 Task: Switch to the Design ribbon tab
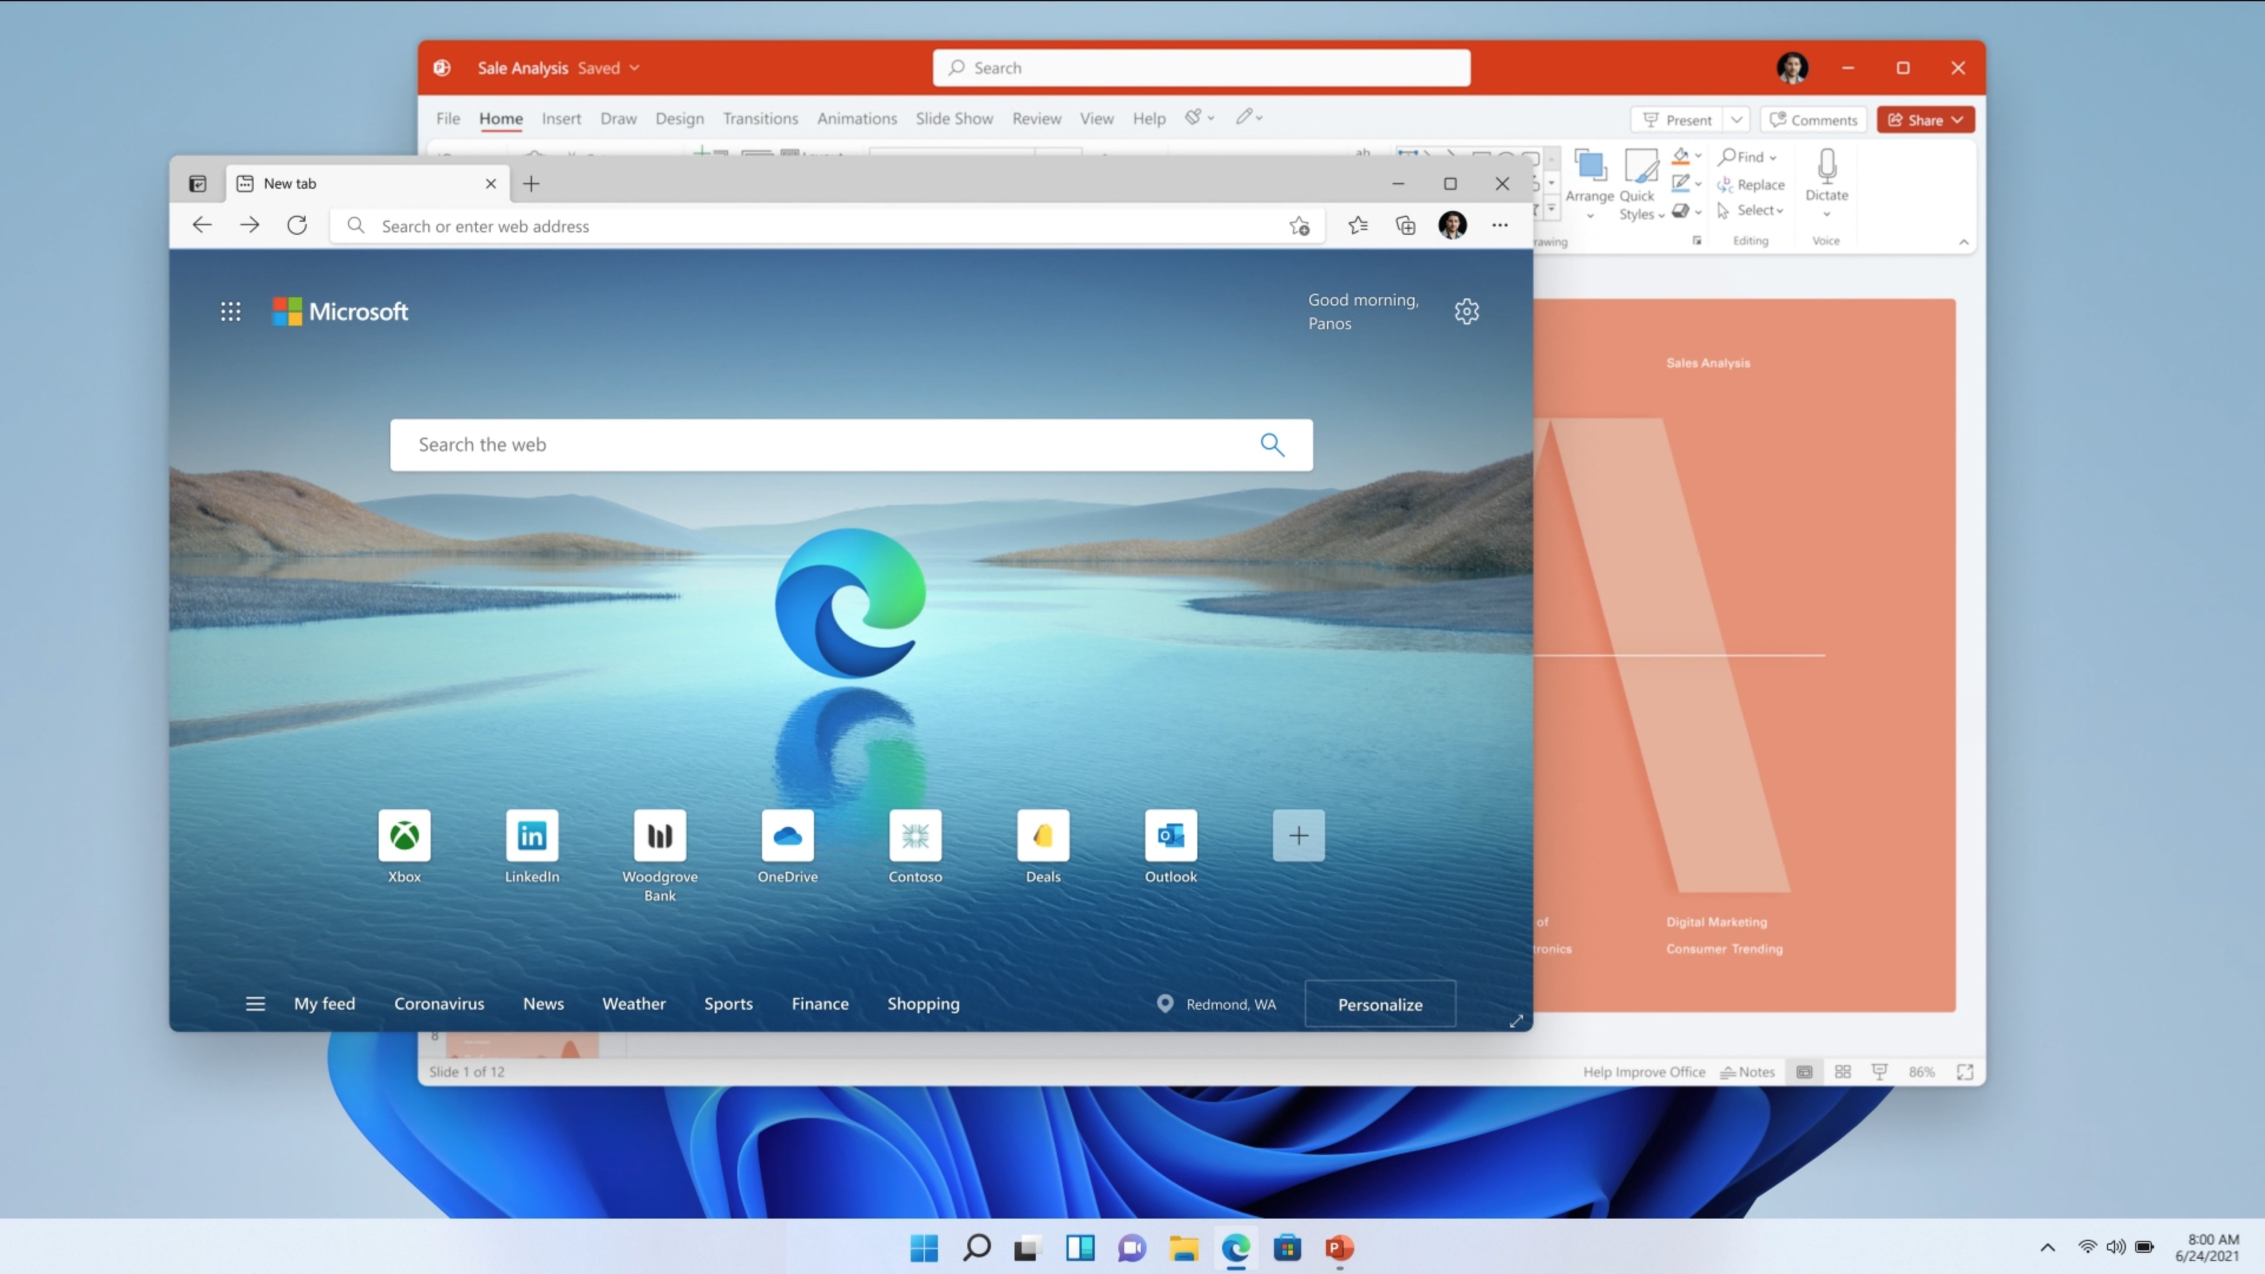point(679,118)
